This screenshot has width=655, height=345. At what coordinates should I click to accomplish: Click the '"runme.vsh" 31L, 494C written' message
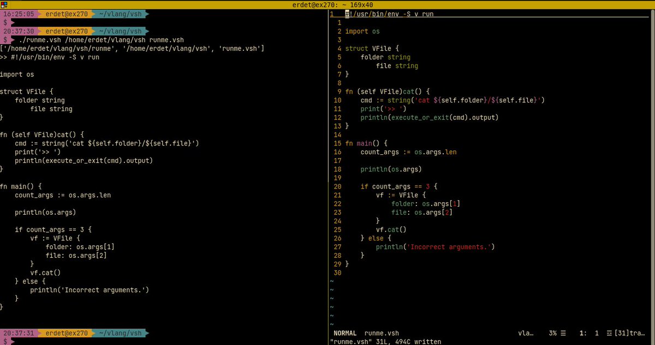(x=386, y=341)
